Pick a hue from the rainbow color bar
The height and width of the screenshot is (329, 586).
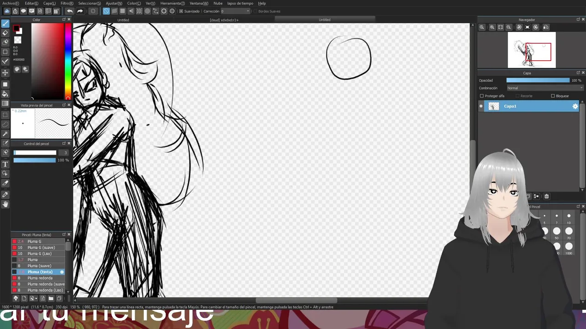tap(68, 61)
